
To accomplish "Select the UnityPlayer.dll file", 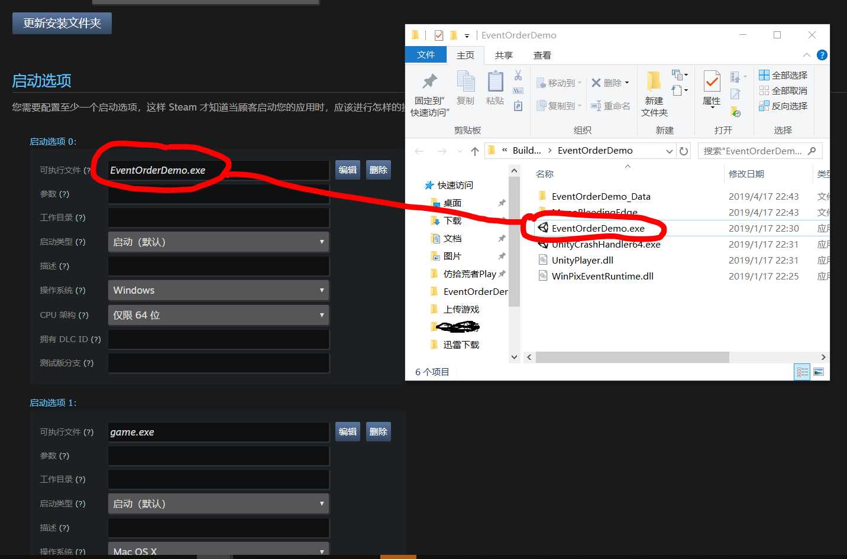I will [582, 260].
